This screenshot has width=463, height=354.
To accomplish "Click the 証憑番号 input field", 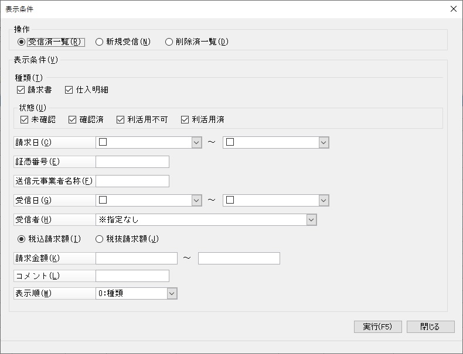I will 132,162.
